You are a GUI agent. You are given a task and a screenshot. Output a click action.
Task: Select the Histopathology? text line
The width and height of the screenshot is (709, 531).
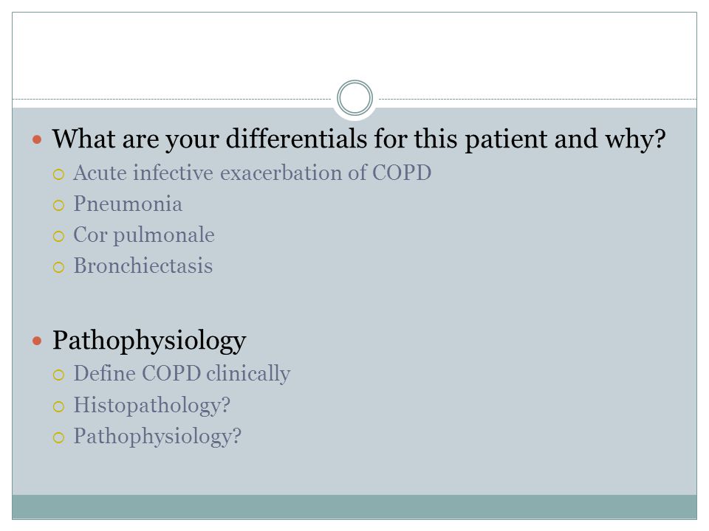pyautogui.click(x=152, y=405)
